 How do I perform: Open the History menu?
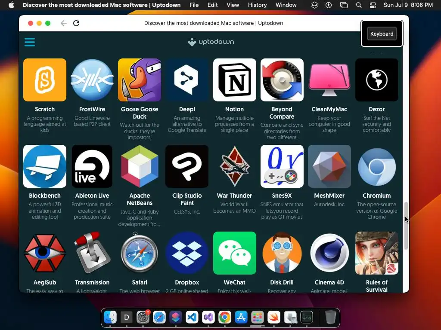tap(258, 5)
